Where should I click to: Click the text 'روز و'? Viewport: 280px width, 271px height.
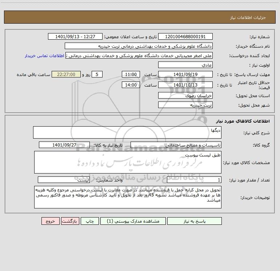[86, 75]
